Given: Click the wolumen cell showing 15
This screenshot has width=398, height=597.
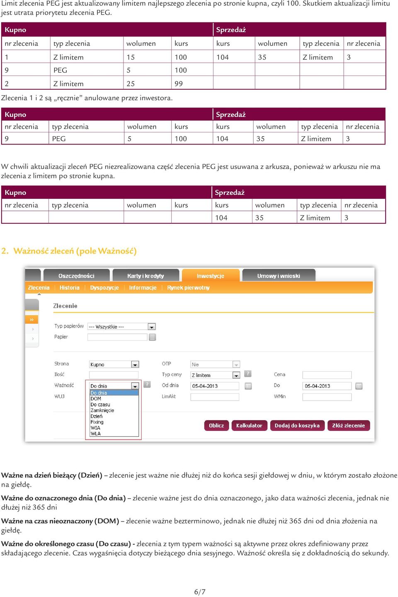Looking at the screenshot, I should point(131,57).
